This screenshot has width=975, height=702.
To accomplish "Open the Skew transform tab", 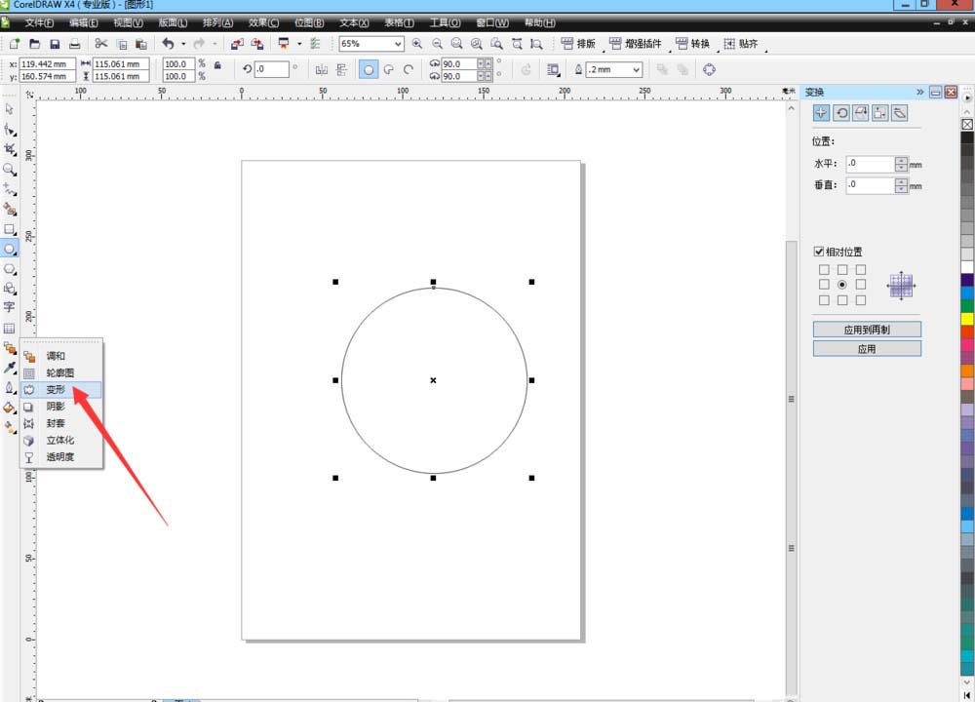I will [x=899, y=112].
